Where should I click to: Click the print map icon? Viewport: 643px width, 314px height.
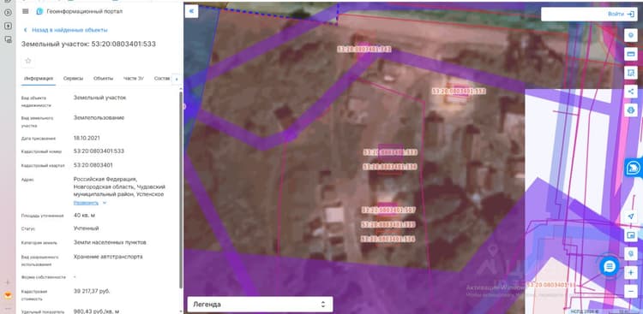point(631,110)
